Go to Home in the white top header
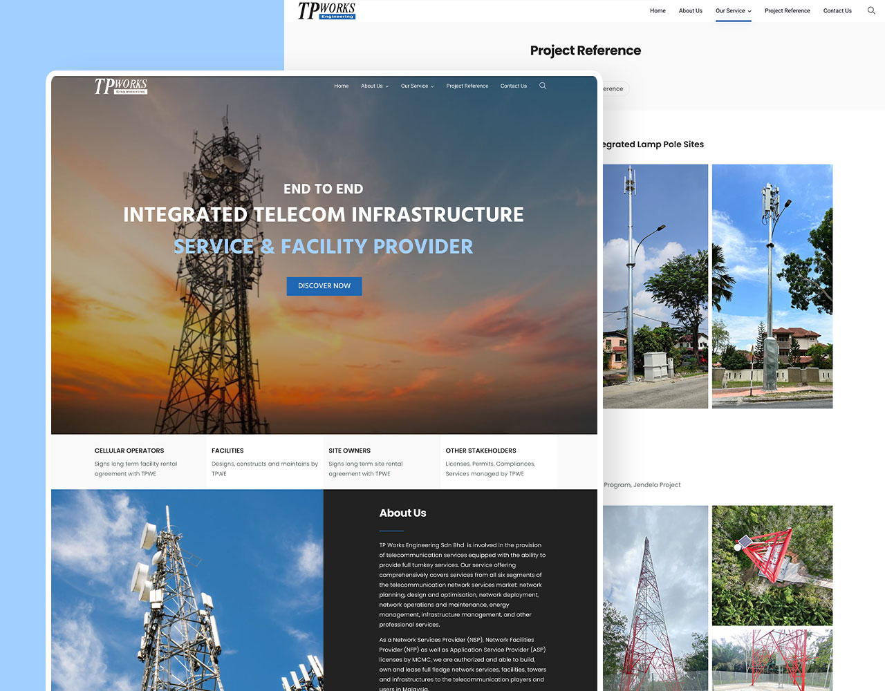 [x=658, y=11]
